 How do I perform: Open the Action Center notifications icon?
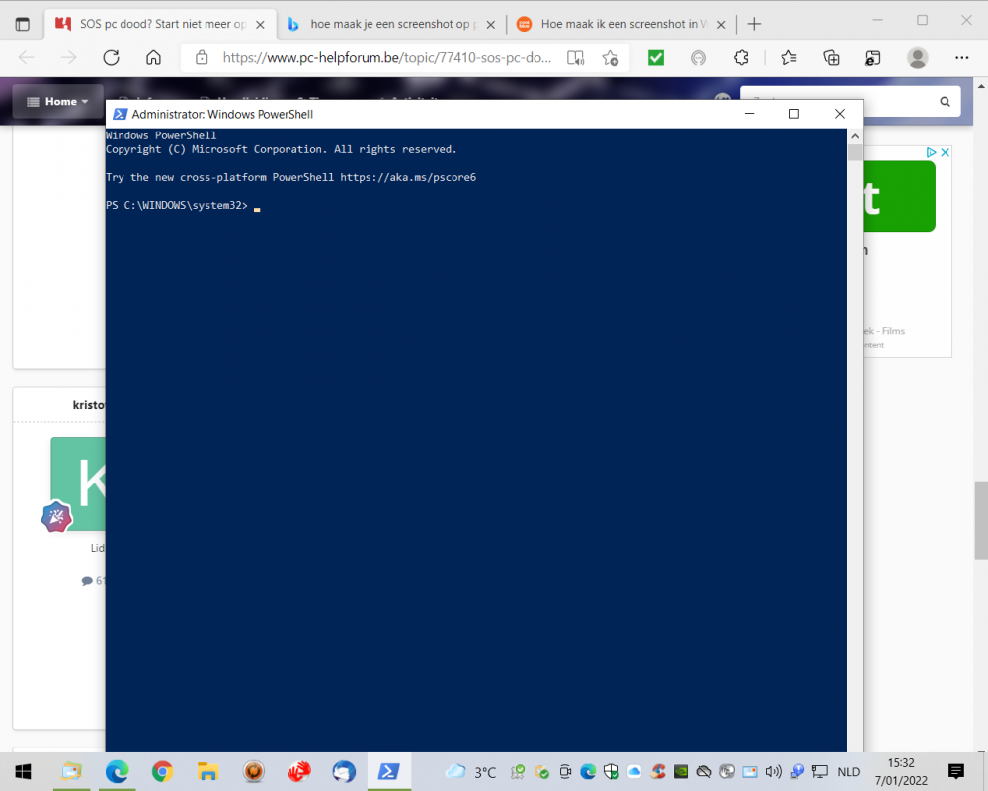click(955, 771)
